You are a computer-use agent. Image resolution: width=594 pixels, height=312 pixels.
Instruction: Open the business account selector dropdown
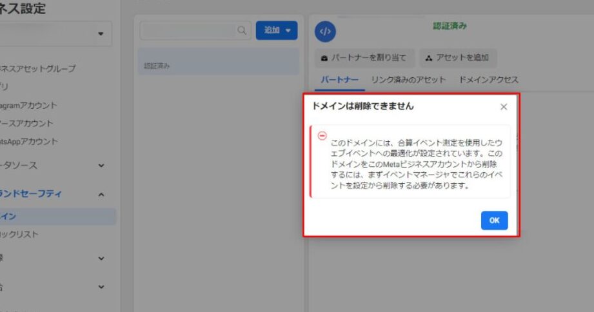(x=55, y=34)
